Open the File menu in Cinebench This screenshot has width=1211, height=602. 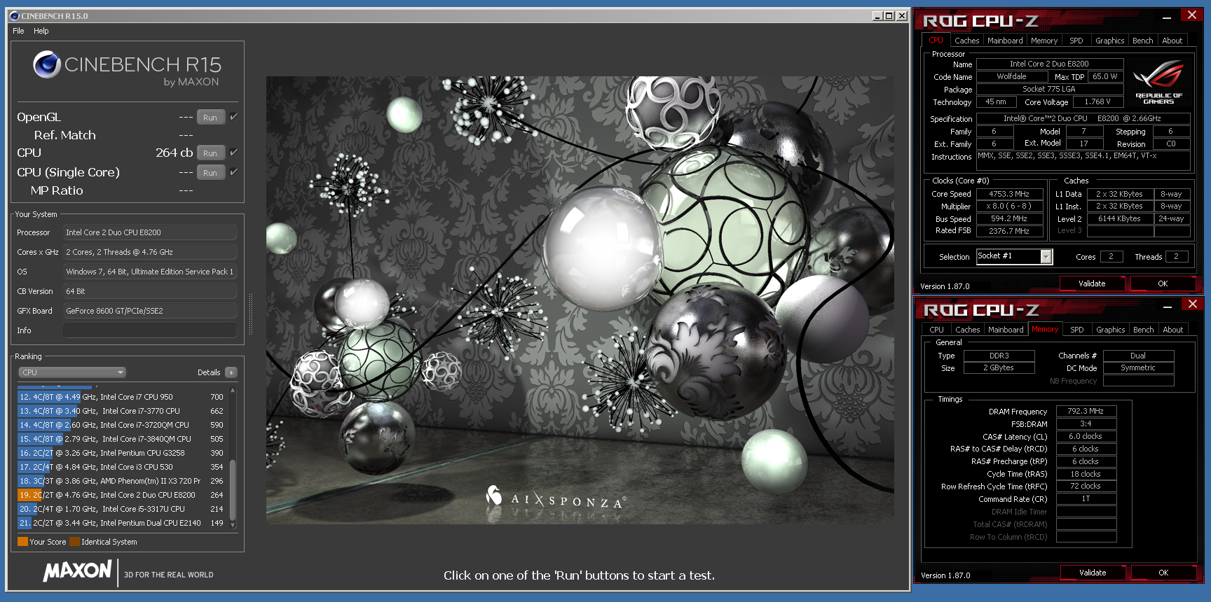point(18,31)
